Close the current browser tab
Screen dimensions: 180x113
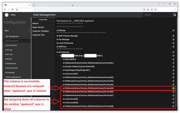point(29,5)
